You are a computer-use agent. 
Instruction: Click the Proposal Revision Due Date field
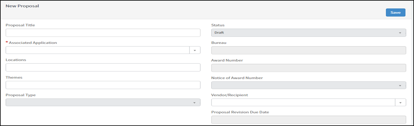click(308, 120)
